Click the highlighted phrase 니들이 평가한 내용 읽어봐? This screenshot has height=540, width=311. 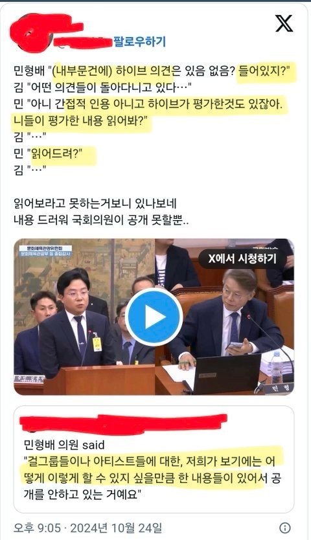point(81,120)
